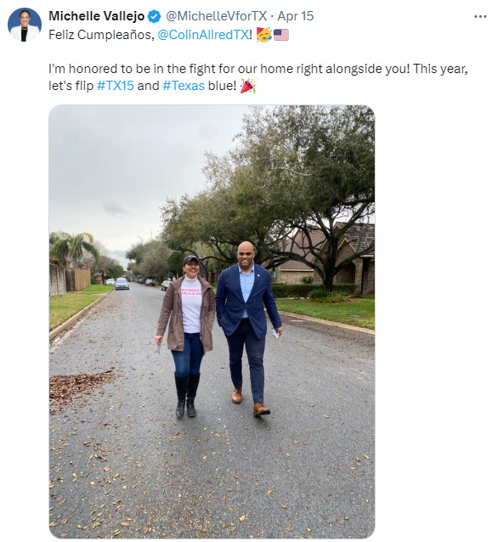Screen dimensions: 498x542
Task: Click the tweet body text about flipping Texas
Action: pyautogui.click(x=258, y=77)
